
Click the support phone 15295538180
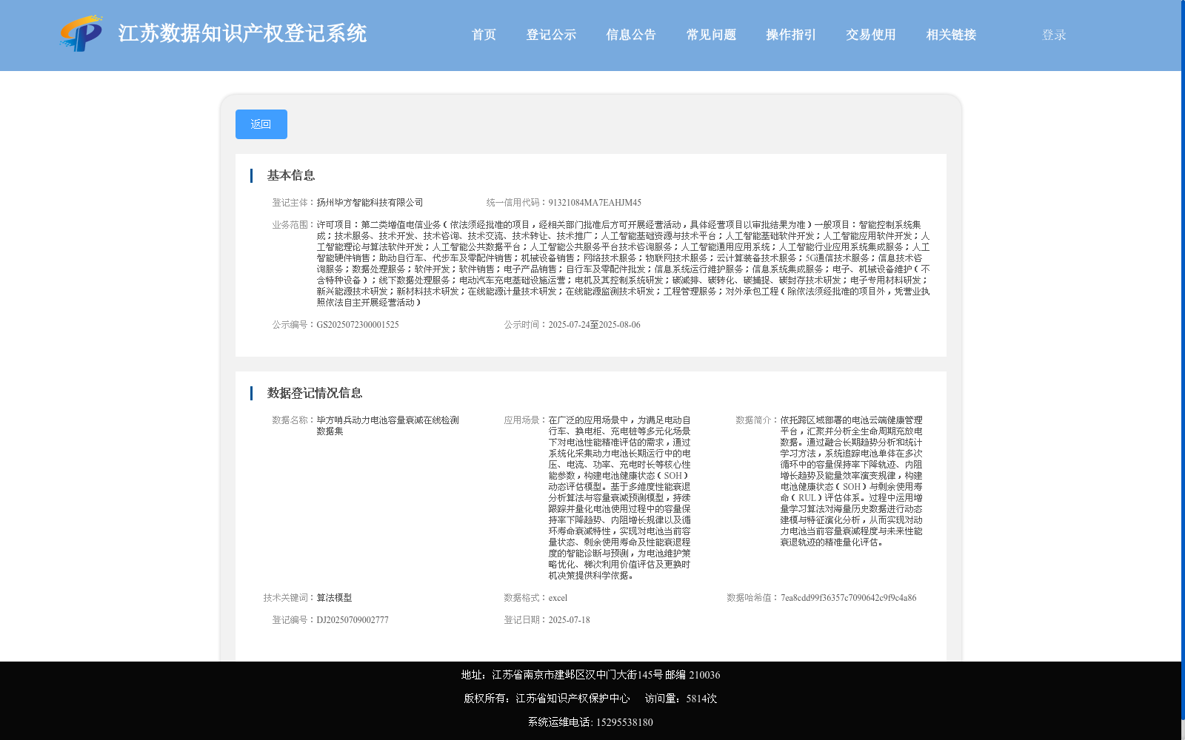[x=624, y=722]
